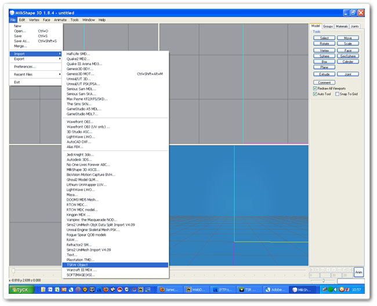The width and height of the screenshot is (377, 306).
Task: Choose Preferences from the File menu
Action: [x=24, y=67]
